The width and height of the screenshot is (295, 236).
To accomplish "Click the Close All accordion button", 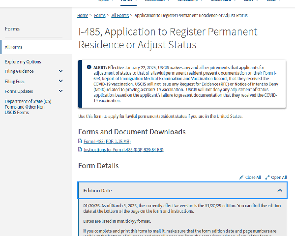I will (x=250, y=177).
